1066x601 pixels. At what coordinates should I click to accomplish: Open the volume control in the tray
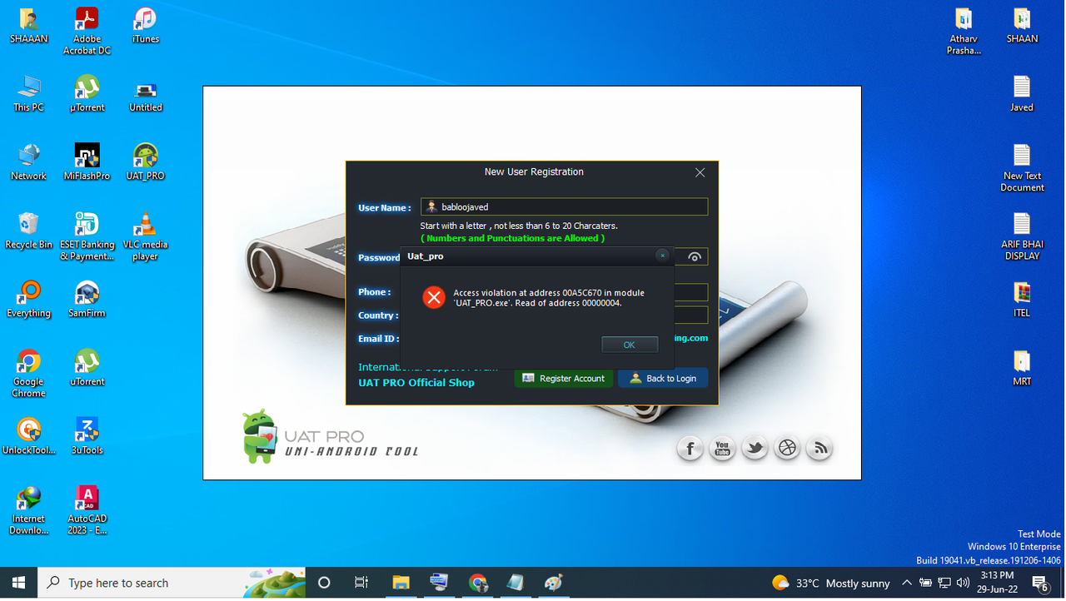click(964, 583)
